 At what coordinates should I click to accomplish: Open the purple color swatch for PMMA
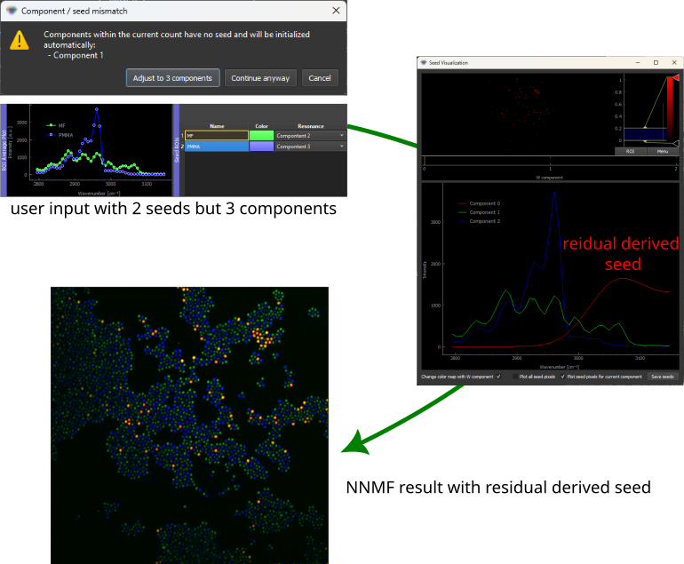pyautogui.click(x=261, y=147)
